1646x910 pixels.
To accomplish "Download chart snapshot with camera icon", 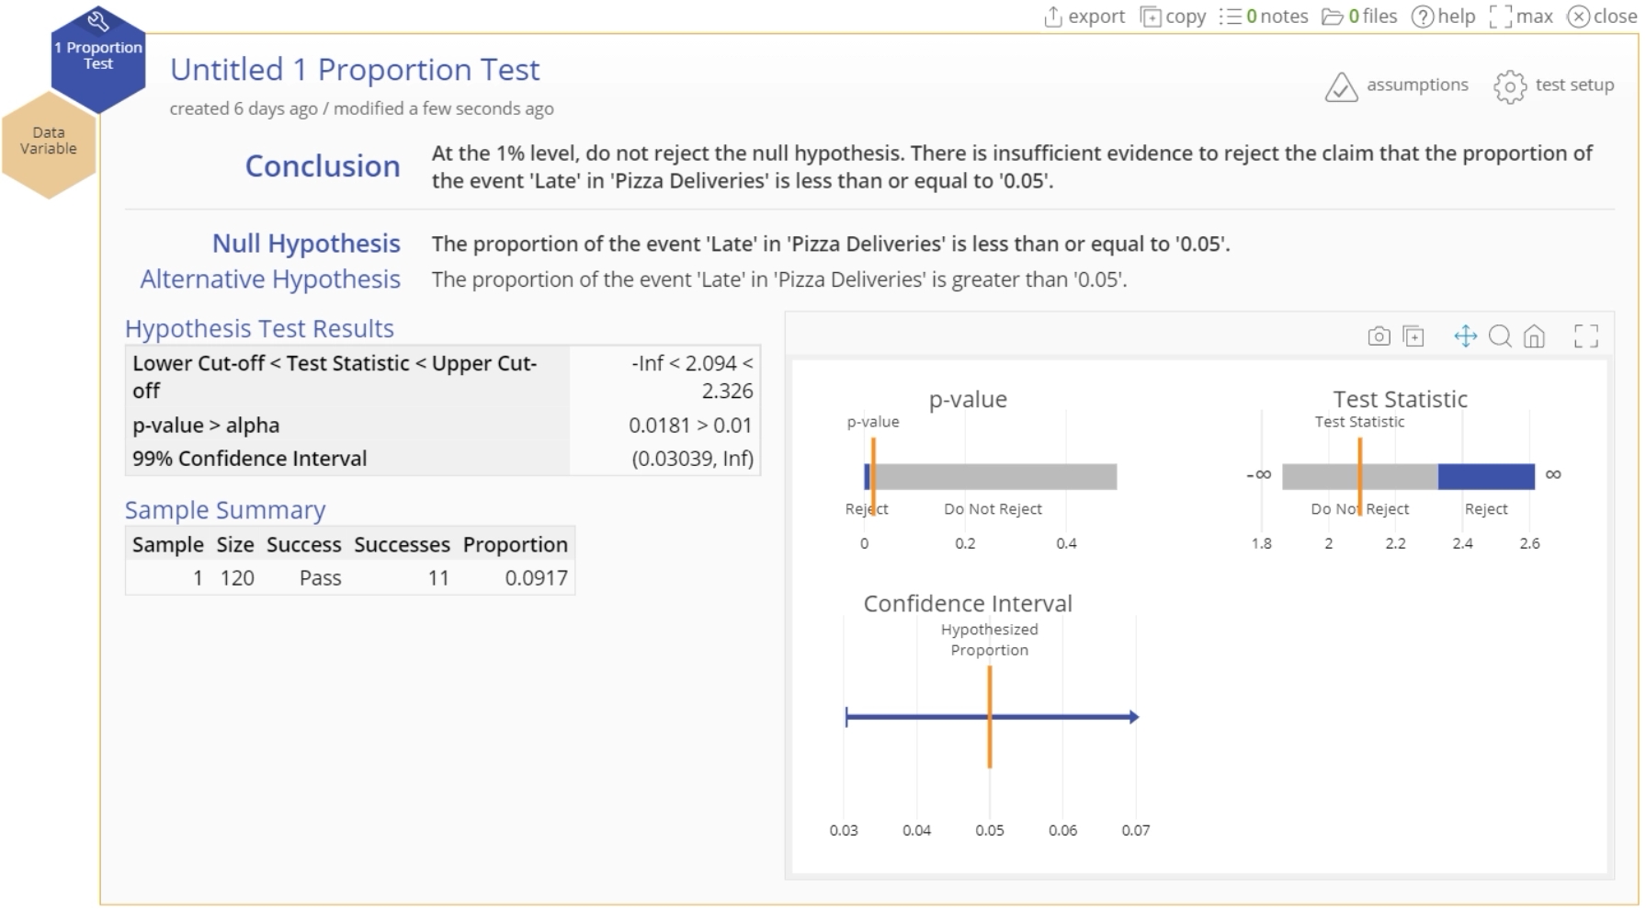I will point(1379,336).
